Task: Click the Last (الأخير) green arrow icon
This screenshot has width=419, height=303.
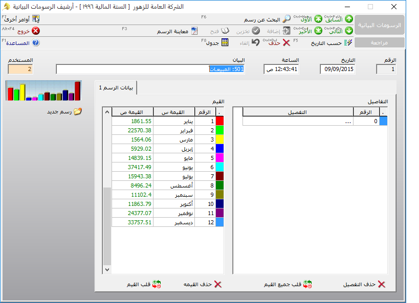Action: click(318, 31)
